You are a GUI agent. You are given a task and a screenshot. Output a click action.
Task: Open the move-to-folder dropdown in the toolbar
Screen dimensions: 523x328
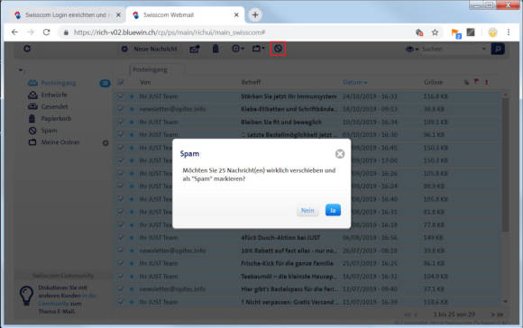coord(258,49)
